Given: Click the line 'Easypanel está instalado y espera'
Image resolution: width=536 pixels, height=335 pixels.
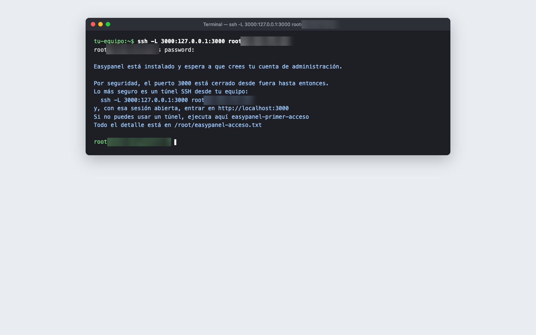Looking at the screenshot, I should [x=218, y=67].
